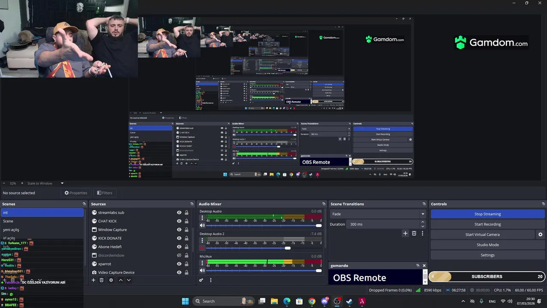Open Filters for the source
Screen dimensions: 547x308
click(x=104, y=193)
